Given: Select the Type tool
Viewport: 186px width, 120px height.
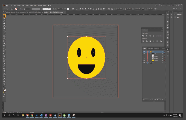Looking at the screenshot, I should click(4, 31).
